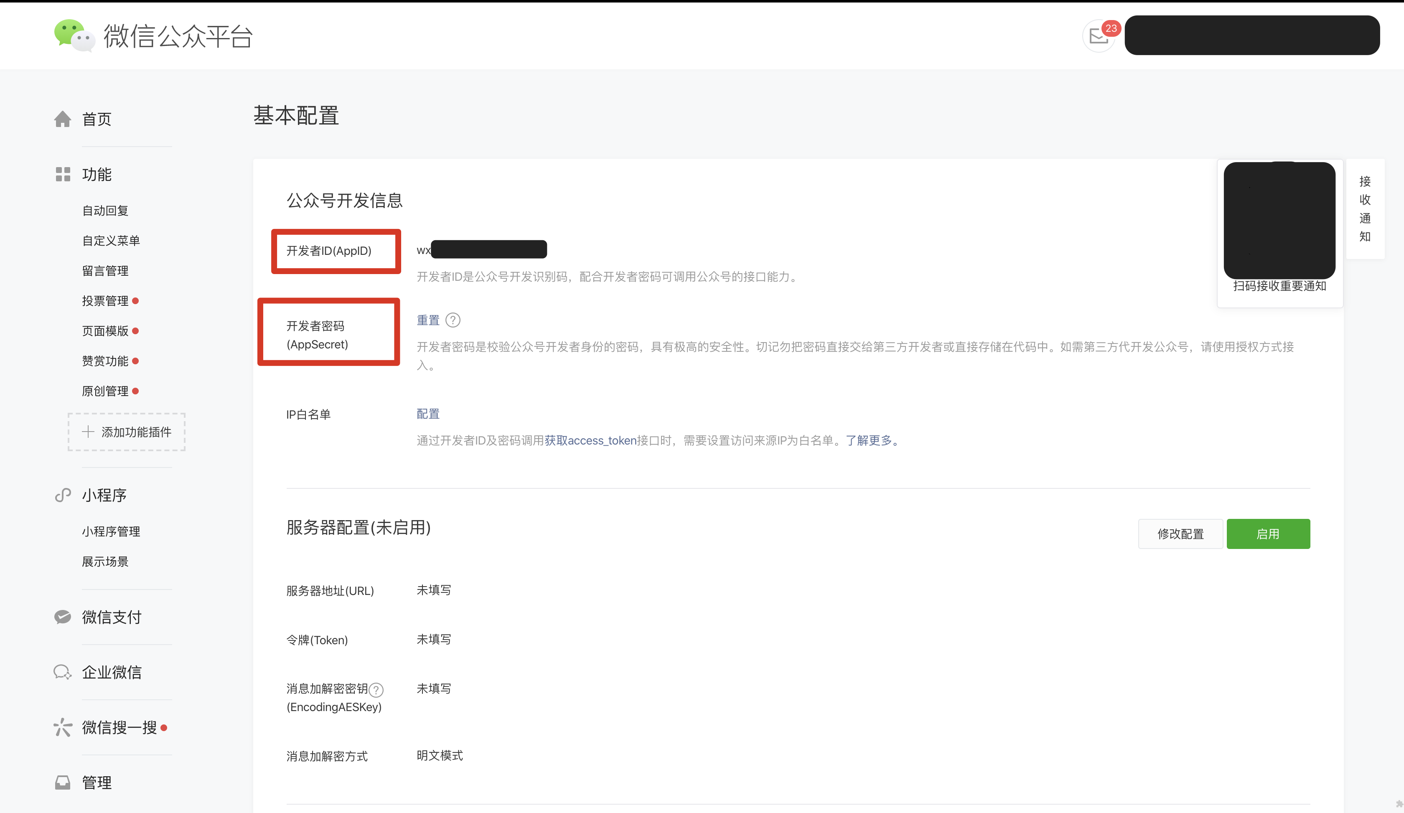Click the WeChat logo icon in the header
Image resolution: width=1404 pixels, height=813 pixels.
coord(74,36)
